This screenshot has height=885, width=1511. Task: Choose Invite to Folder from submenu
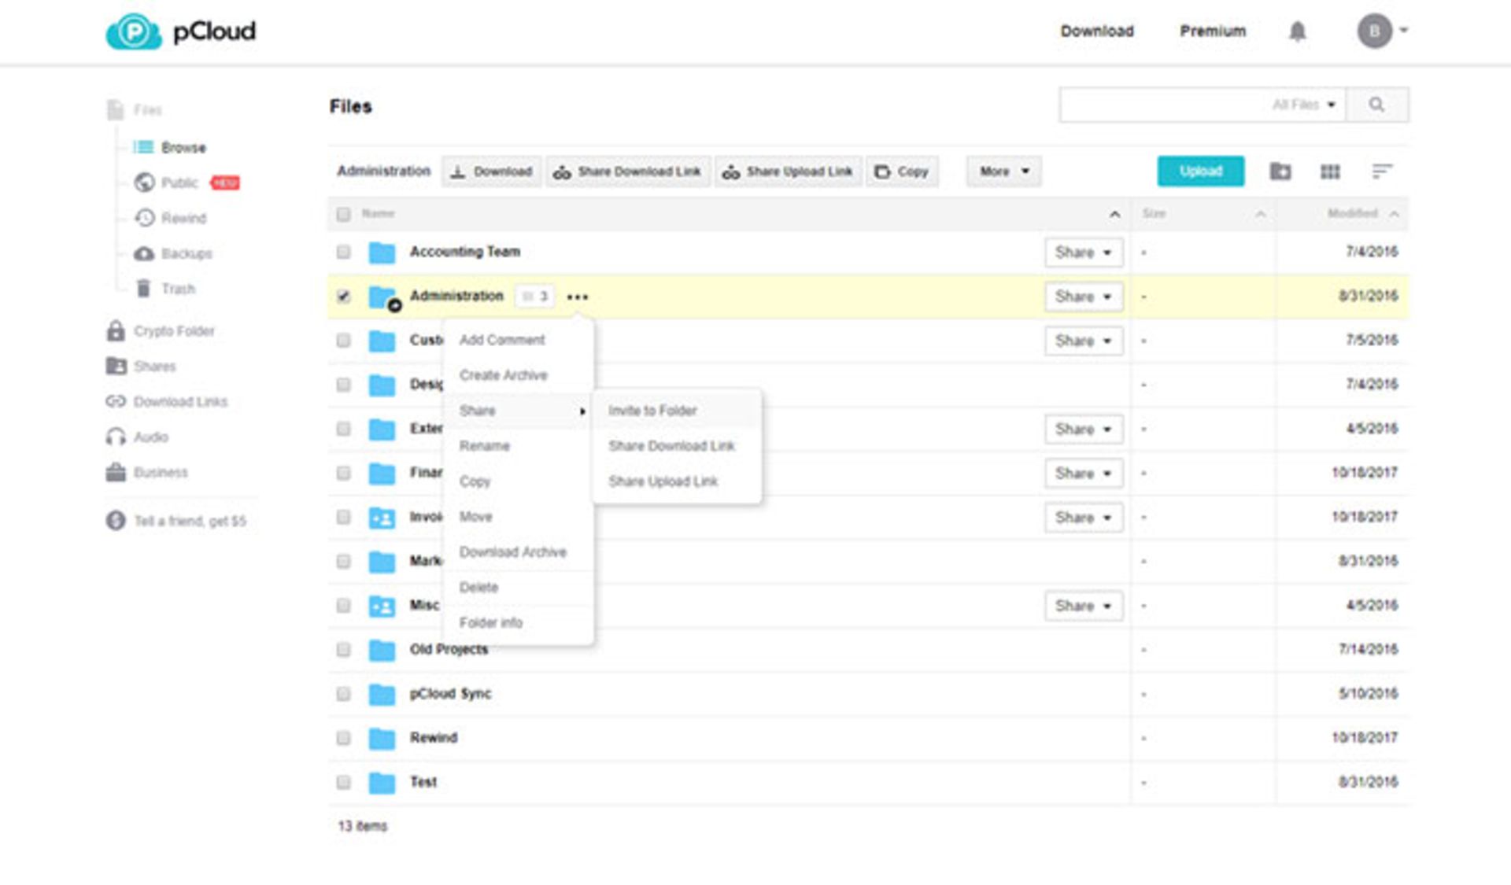point(652,411)
